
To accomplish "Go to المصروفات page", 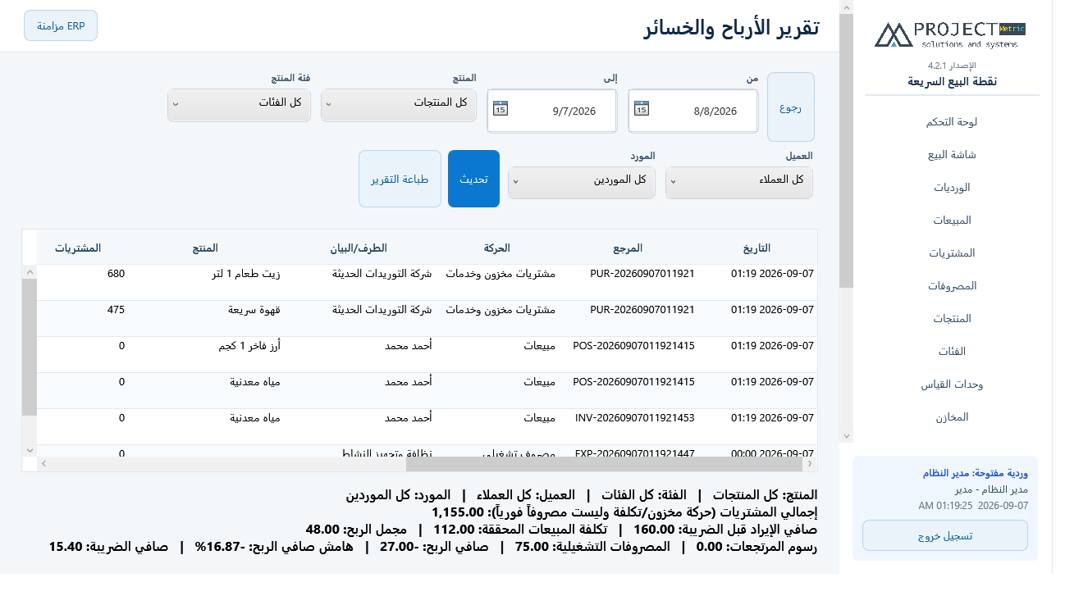I will (x=952, y=285).
